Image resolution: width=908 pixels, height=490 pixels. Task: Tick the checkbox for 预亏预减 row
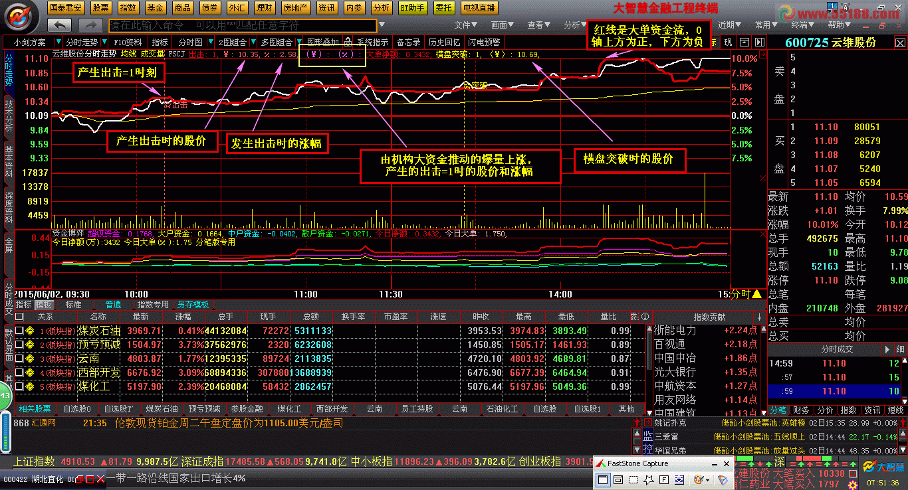tap(19, 345)
